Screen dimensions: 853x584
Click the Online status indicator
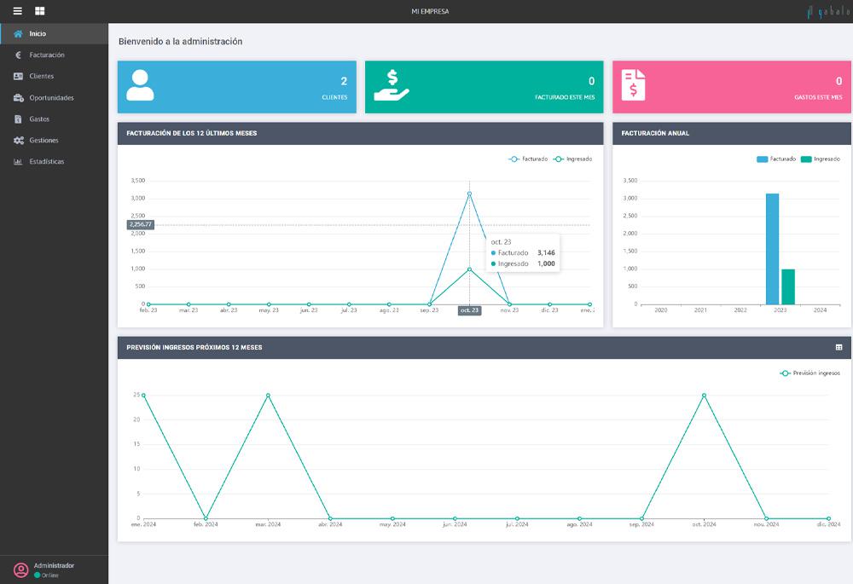click(x=46, y=575)
